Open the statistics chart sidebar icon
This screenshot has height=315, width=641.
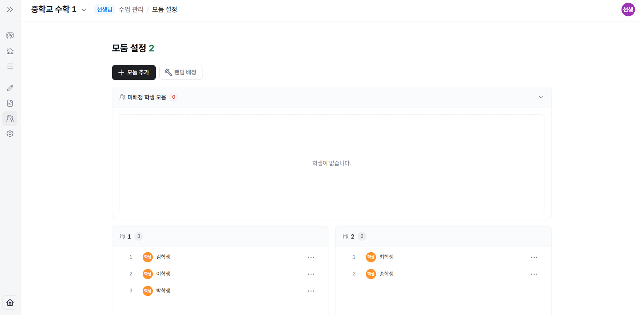pos(10,51)
